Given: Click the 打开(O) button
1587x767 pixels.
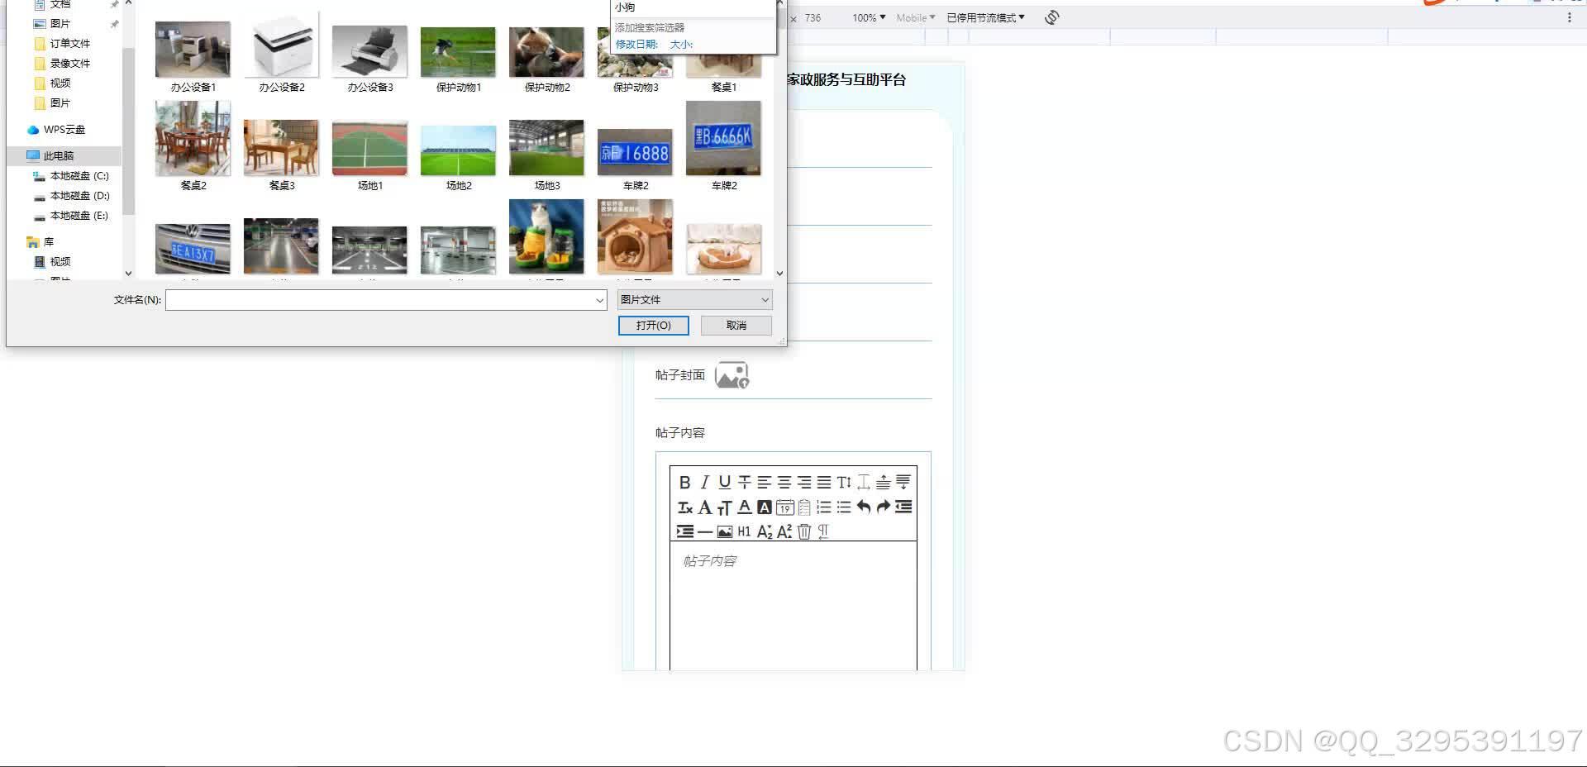Looking at the screenshot, I should click(652, 325).
